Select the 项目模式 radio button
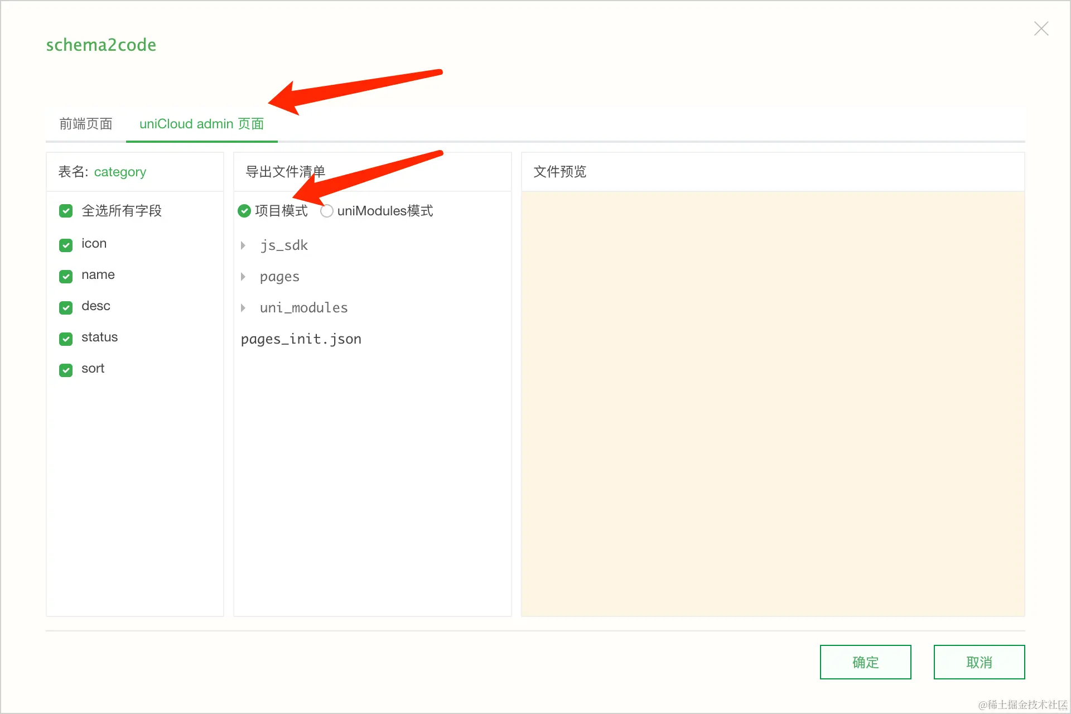 (244, 211)
